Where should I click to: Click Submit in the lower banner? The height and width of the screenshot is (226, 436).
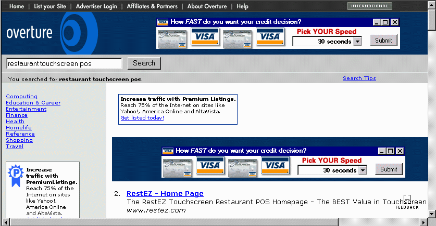point(389,169)
